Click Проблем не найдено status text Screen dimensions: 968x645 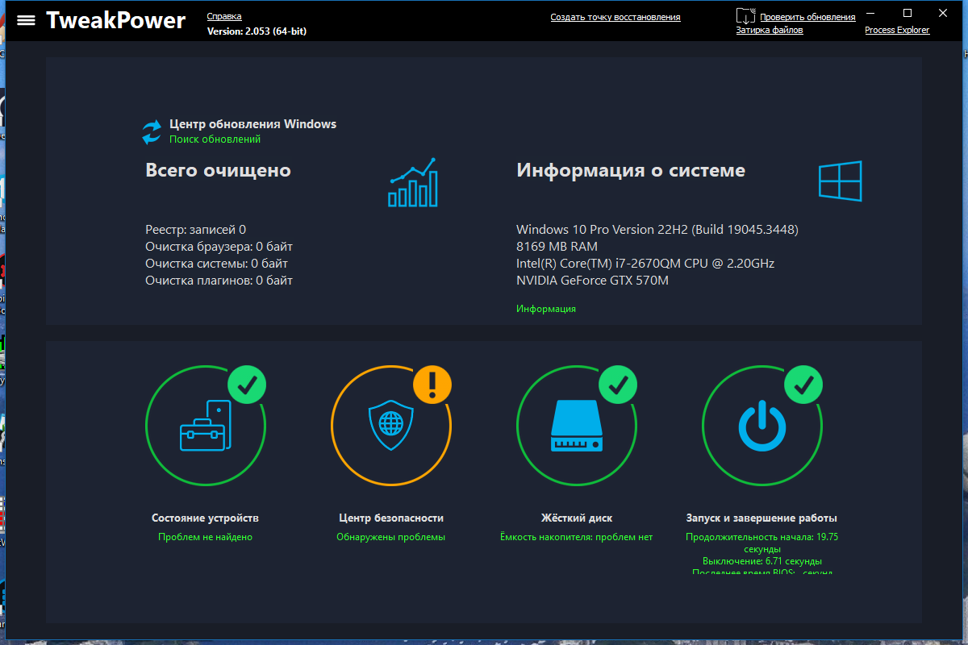pyautogui.click(x=205, y=537)
